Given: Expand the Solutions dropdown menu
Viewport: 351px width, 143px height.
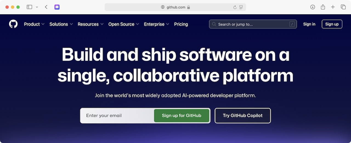Looking at the screenshot, I should point(61,24).
